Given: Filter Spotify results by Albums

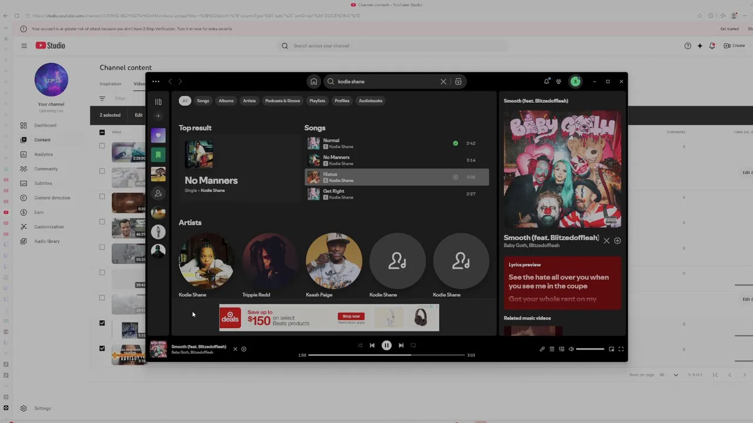Looking at the screenshot, I should pos(226,101).
